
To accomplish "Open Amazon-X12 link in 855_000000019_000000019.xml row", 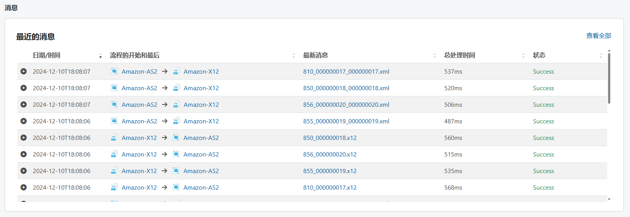I will click(x=201, y=121).
